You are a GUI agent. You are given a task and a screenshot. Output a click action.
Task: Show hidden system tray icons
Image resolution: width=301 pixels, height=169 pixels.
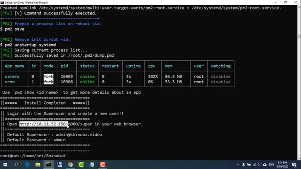click(x=238, y=165)
